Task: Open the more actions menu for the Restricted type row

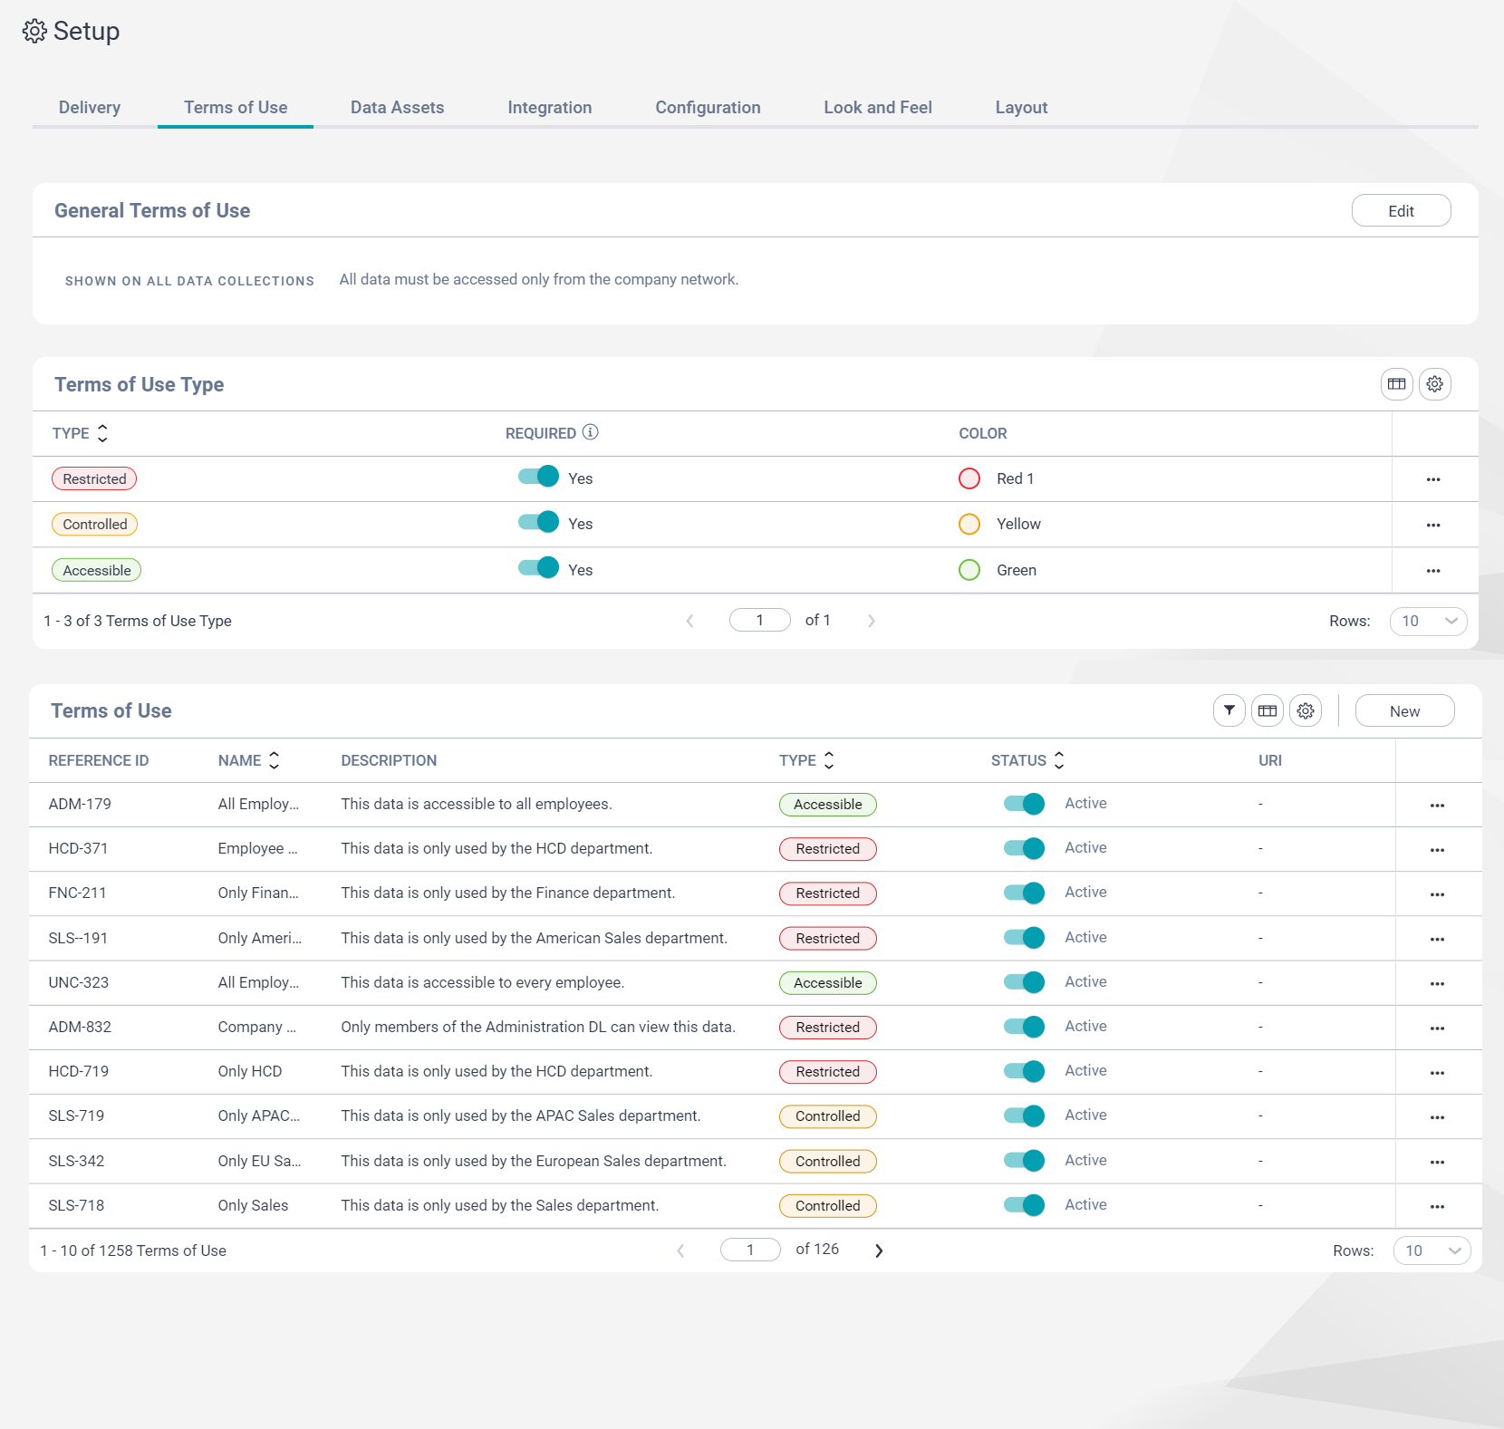Action: click(x=1432, y=479)
